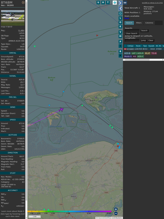This screenshot has height=219, width=164.
Task: Toggle the O map button
Action: (x=120, y=22)
